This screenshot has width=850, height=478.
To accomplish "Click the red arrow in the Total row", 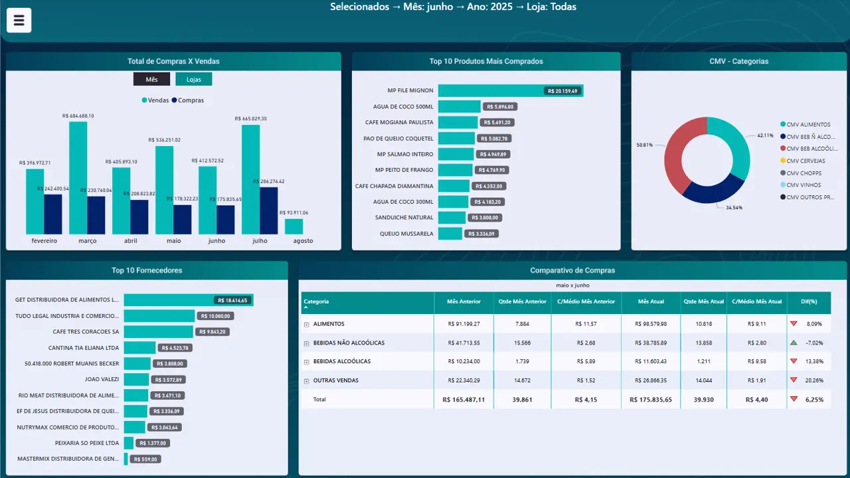I will click(794, 400).
